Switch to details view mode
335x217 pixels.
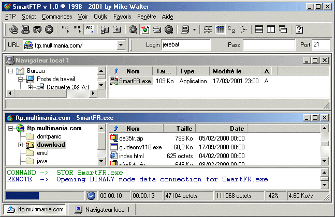pos(220,29)
